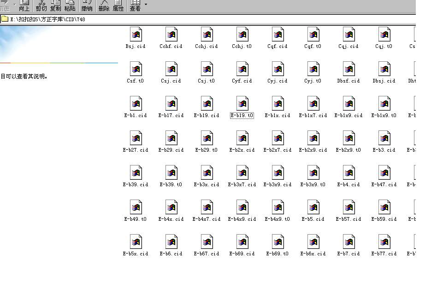This screenshot has width=443, height=289.
Task: Click the E-b3.cid file name
Action: click(x=384, y=150)
